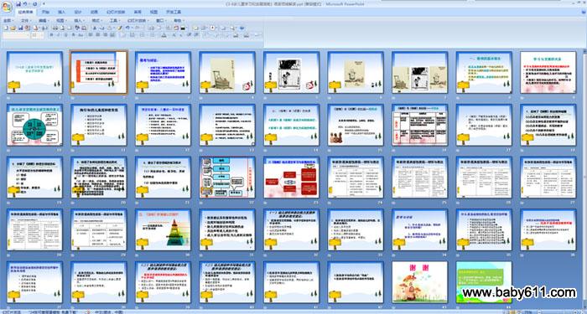Screen dimensions: 587x314
Task: Click the blue floppy save icon in classic toolbar
Action: [21, 28]
